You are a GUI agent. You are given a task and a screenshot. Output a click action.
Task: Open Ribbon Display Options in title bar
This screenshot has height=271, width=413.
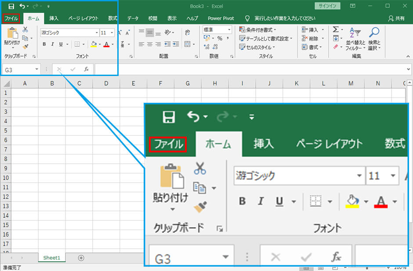[352, 6]
